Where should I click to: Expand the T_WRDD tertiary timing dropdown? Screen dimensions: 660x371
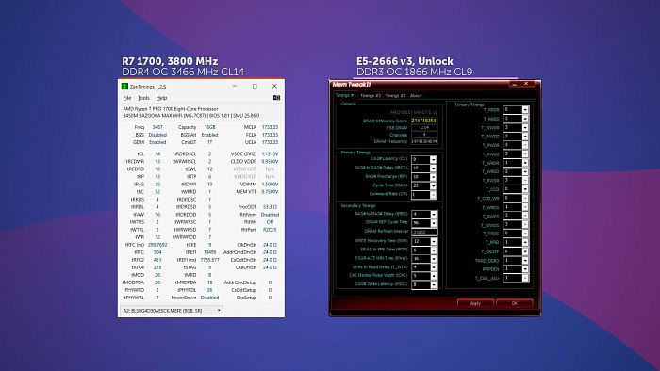tap(525, 171)
